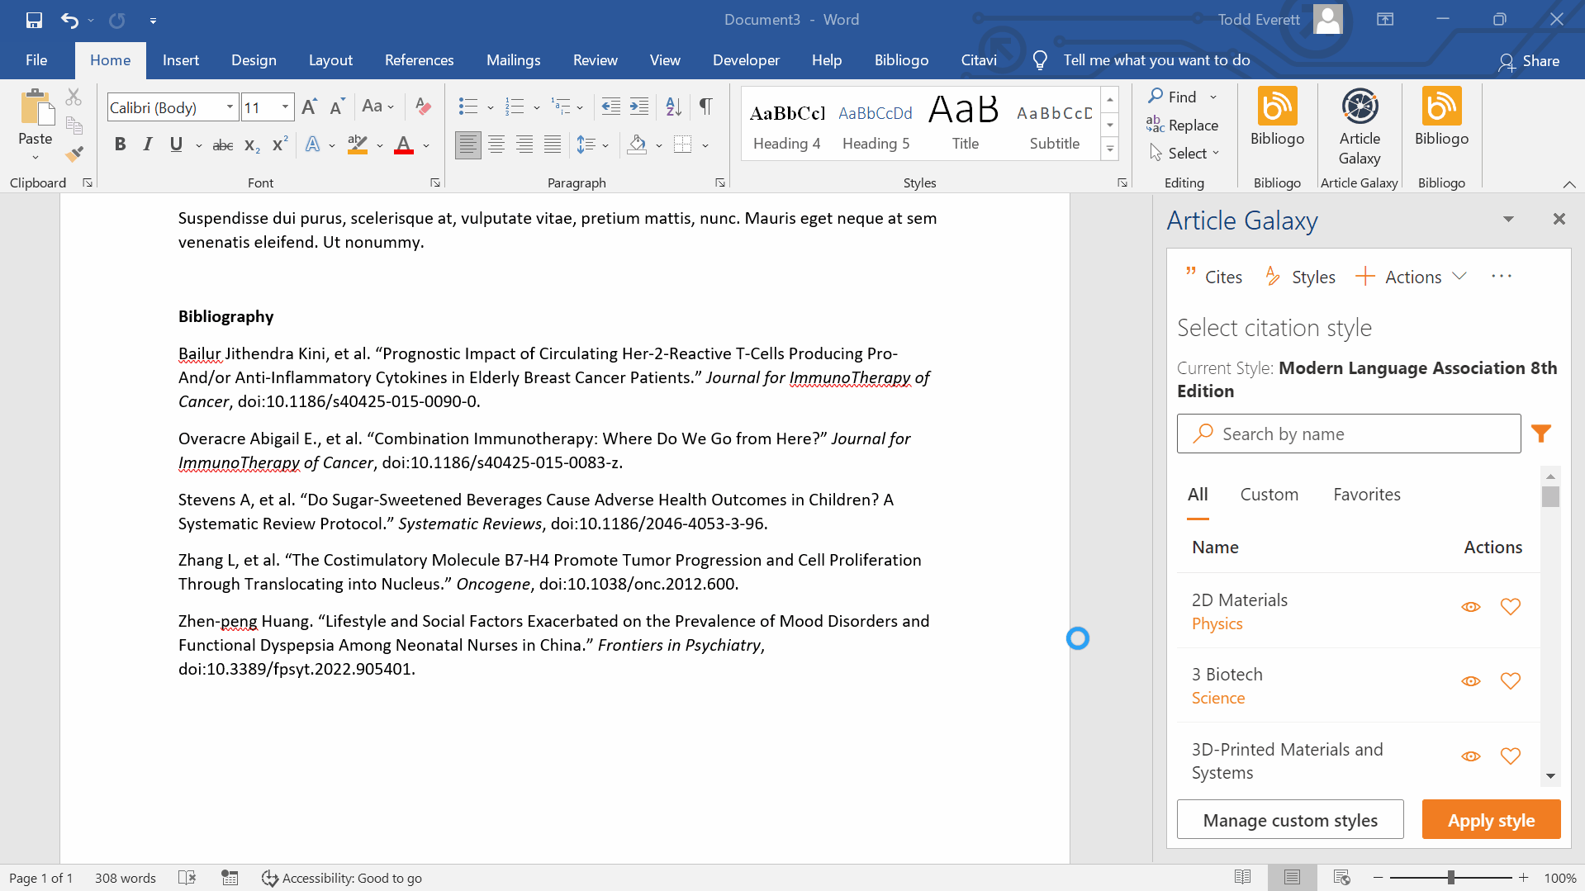Center align the paragraph text
Viewport: 1585px width, 891px height.
[496, 145]
